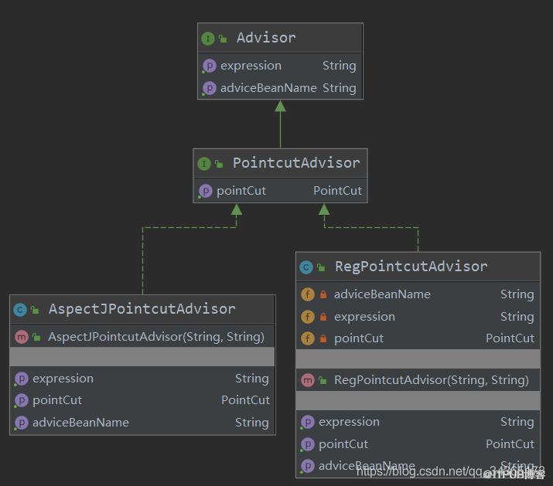Click the inheritance arrow pointing to Advisor
This screenshot has width=553, height=486.
(x=280, y=124)
